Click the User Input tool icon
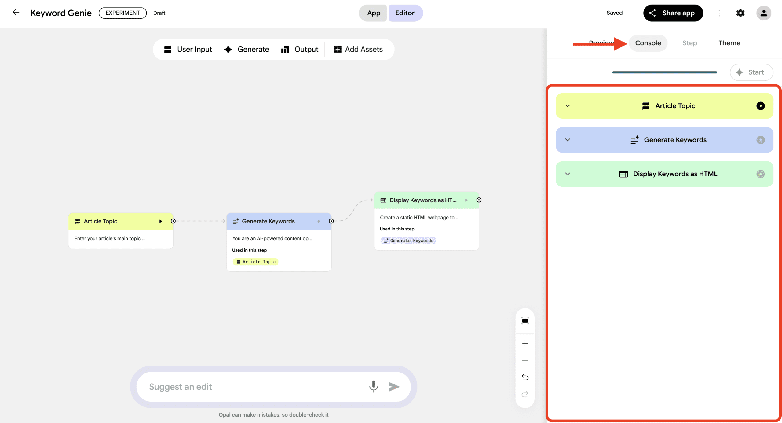This screenshot has height=423, width=782. click(168, 49)
